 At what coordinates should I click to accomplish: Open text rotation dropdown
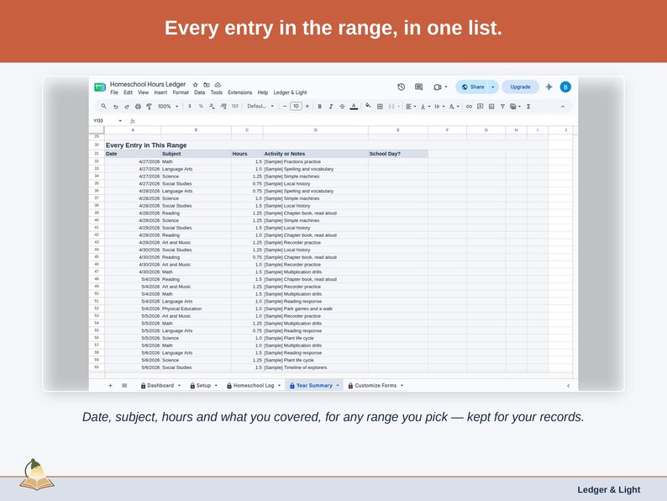pos(454,107)
